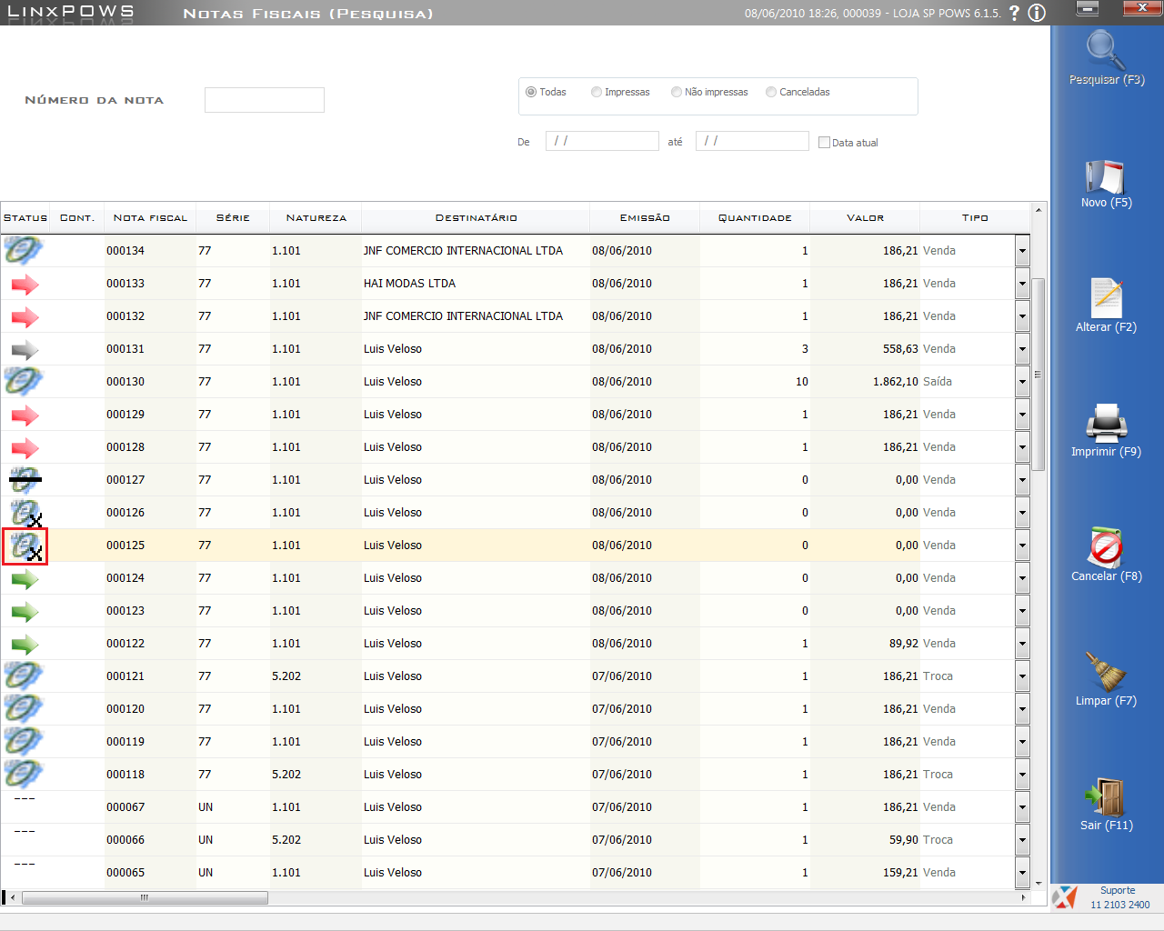Click the horizontal scrollbar thumb
The image size is (1164, 931).
(145, 898)
